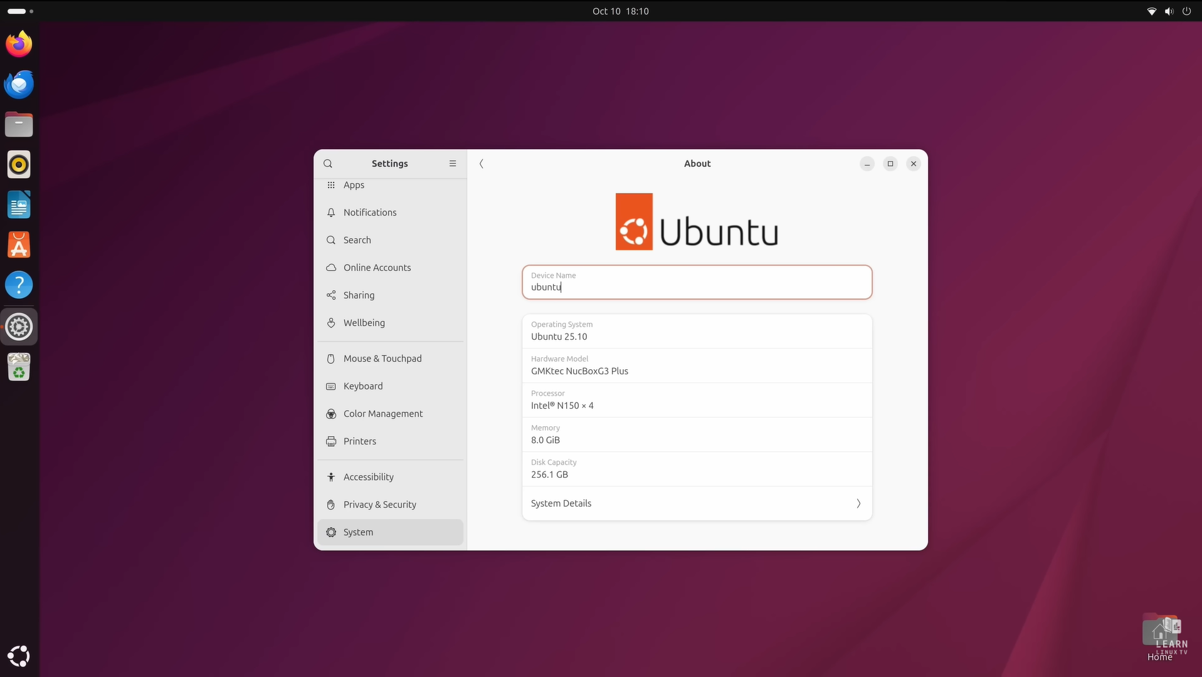Maximize the Settings window
Screen dimensions: 1202x677
tap(890, 164)
